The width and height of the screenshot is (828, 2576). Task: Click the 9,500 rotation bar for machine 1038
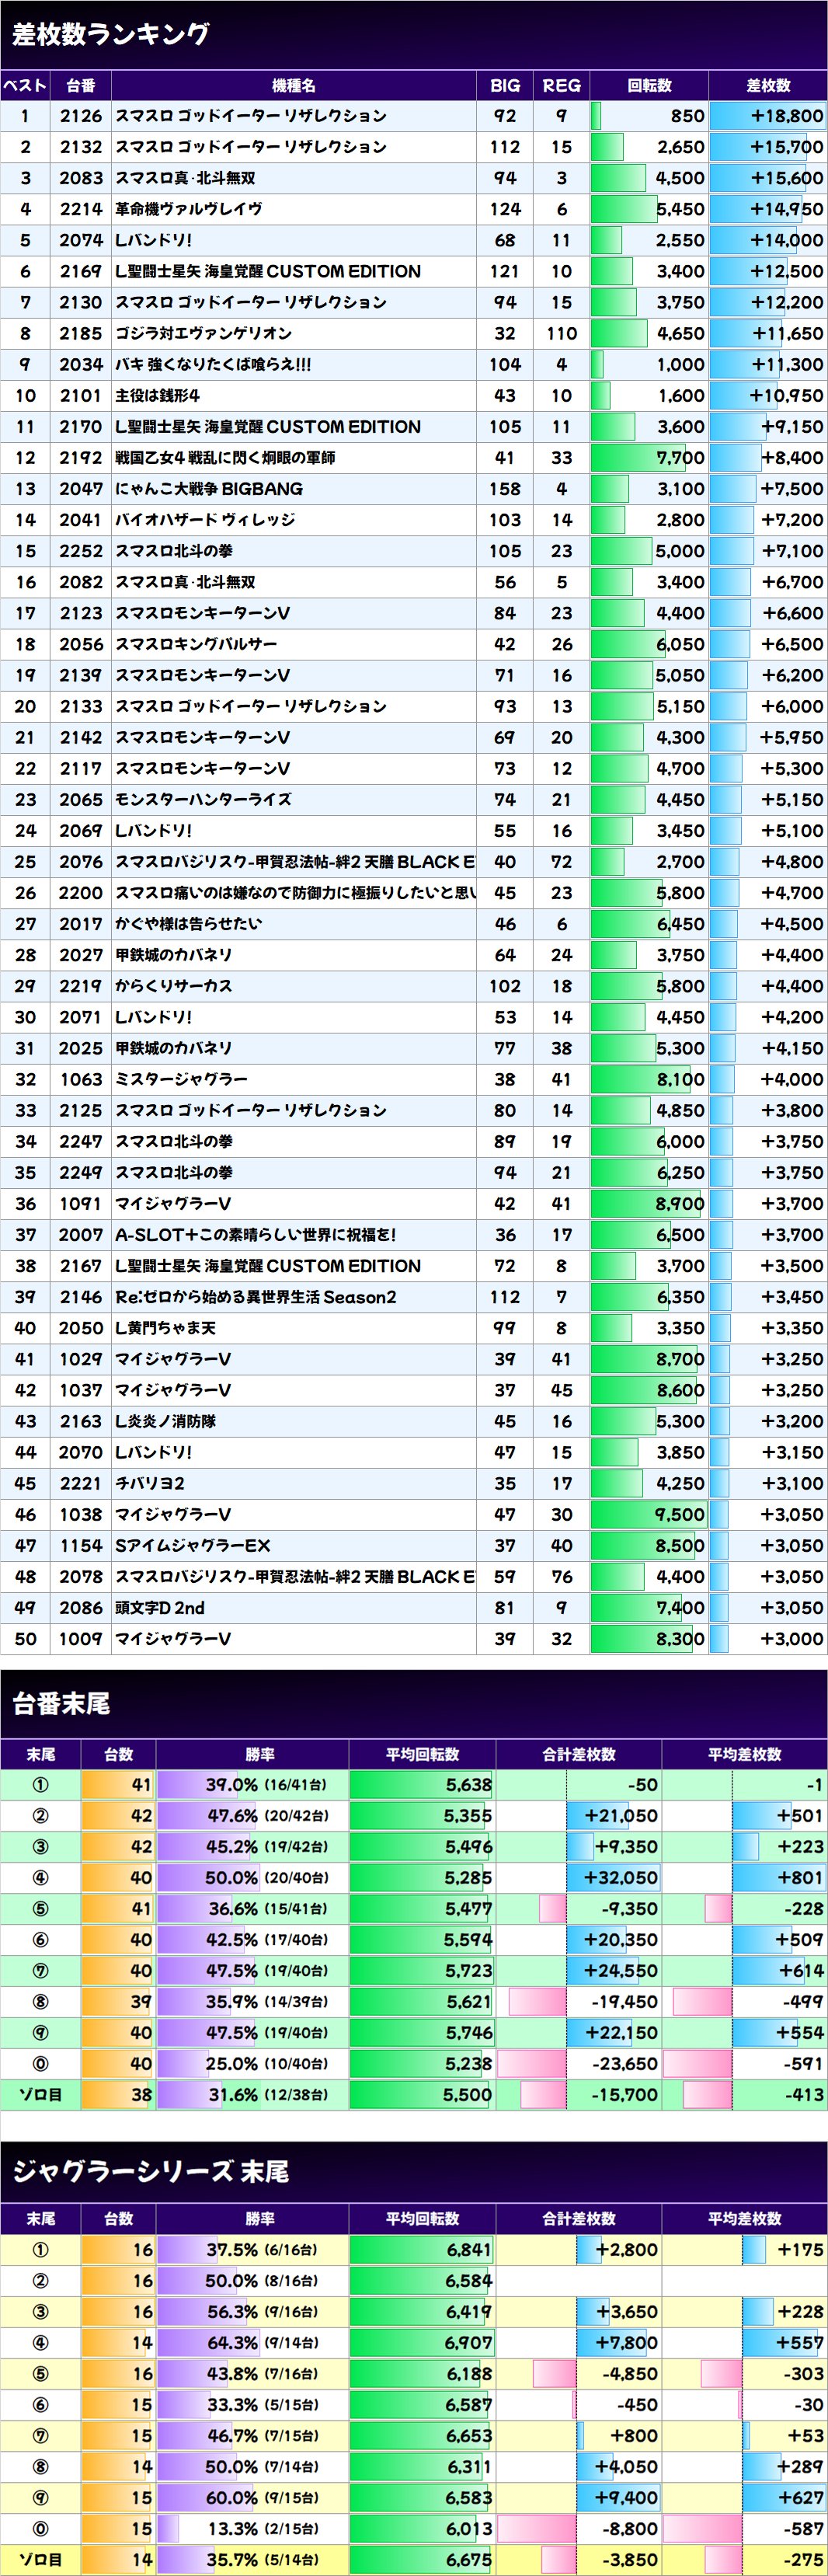click(x=648, y=1514)
